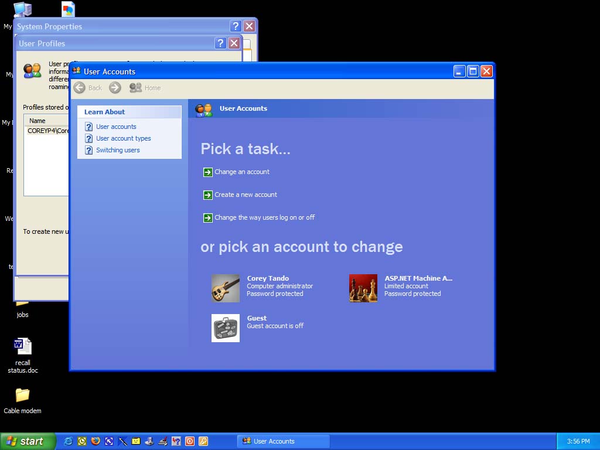This screenshot has width=600, height=450.
Task: Click the help button in User Profiles title bar
Action: click(x=220, y=43)
